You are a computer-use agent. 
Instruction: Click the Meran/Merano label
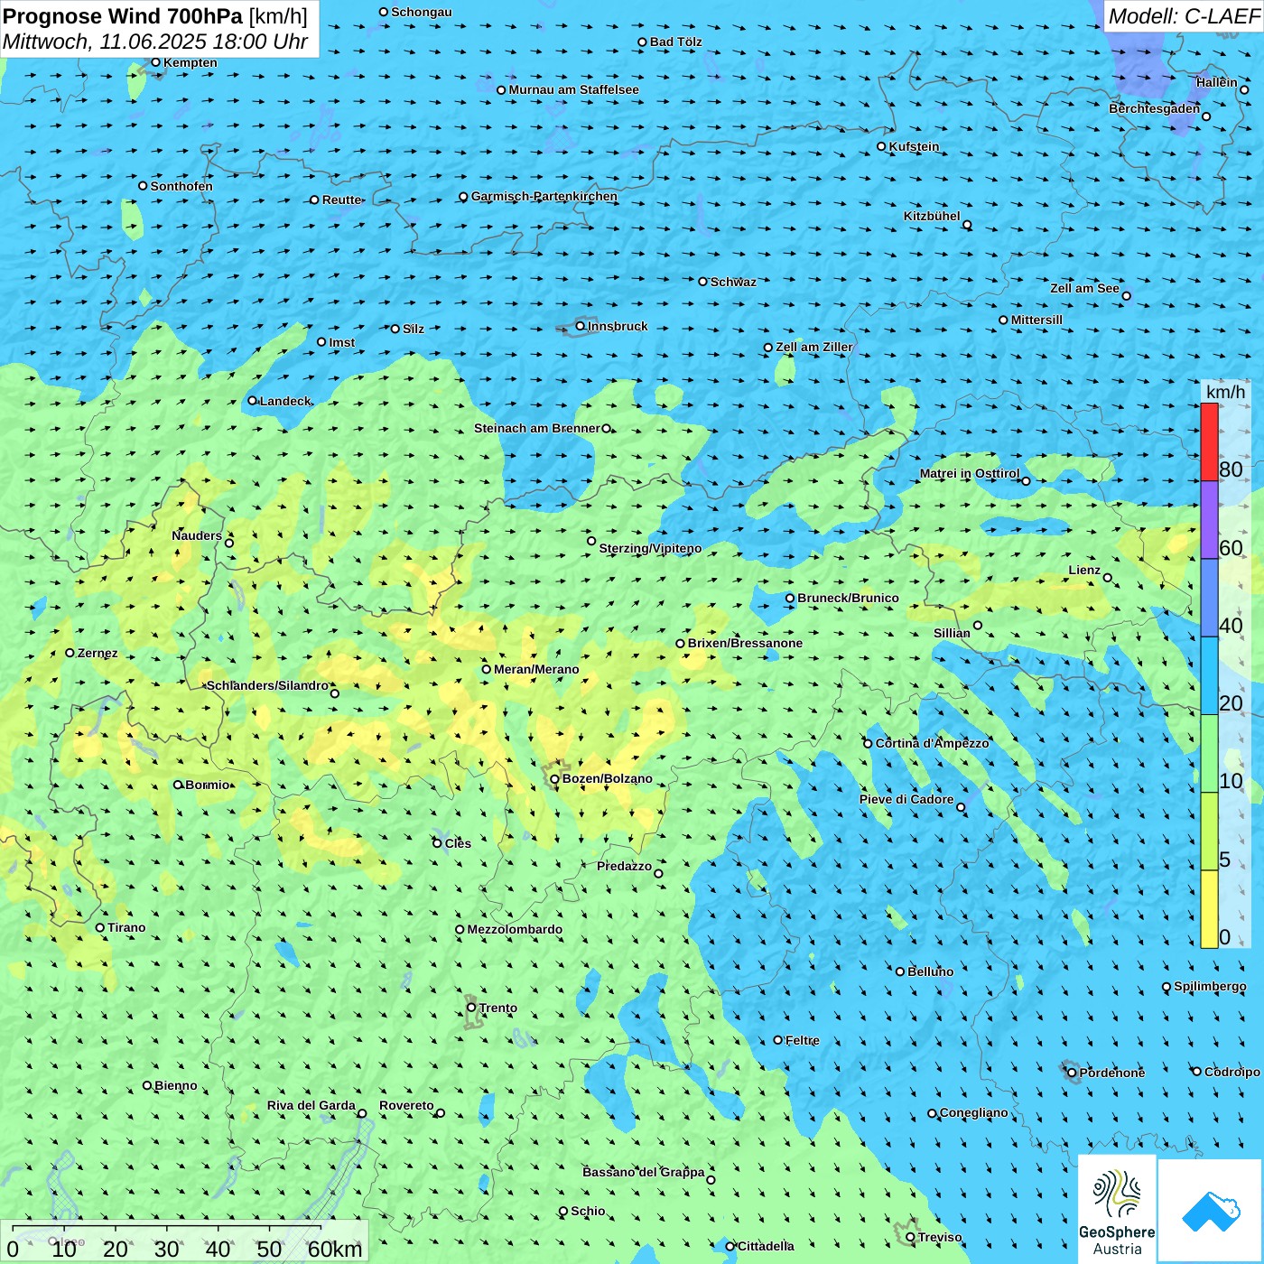coord(536,669)
